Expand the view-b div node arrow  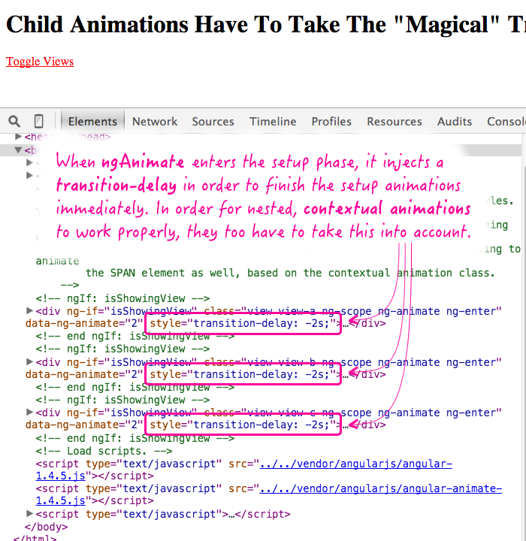coord(30,362)
